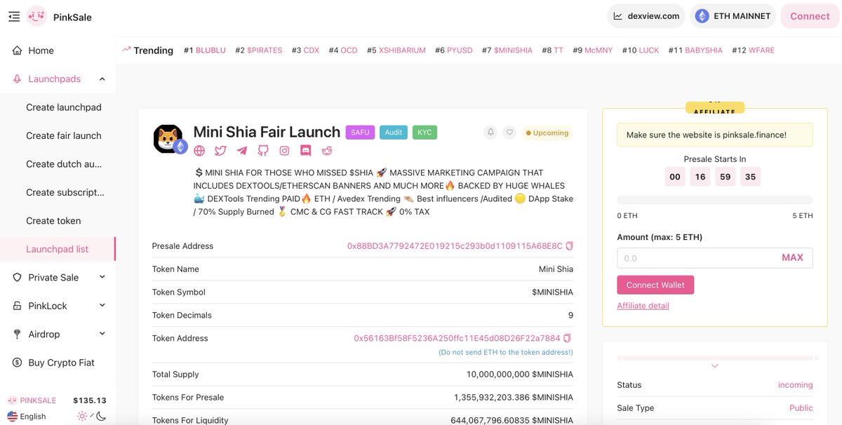Click the Mini Shia token logo
Screen dimensions: 842x425
[168, 139]
